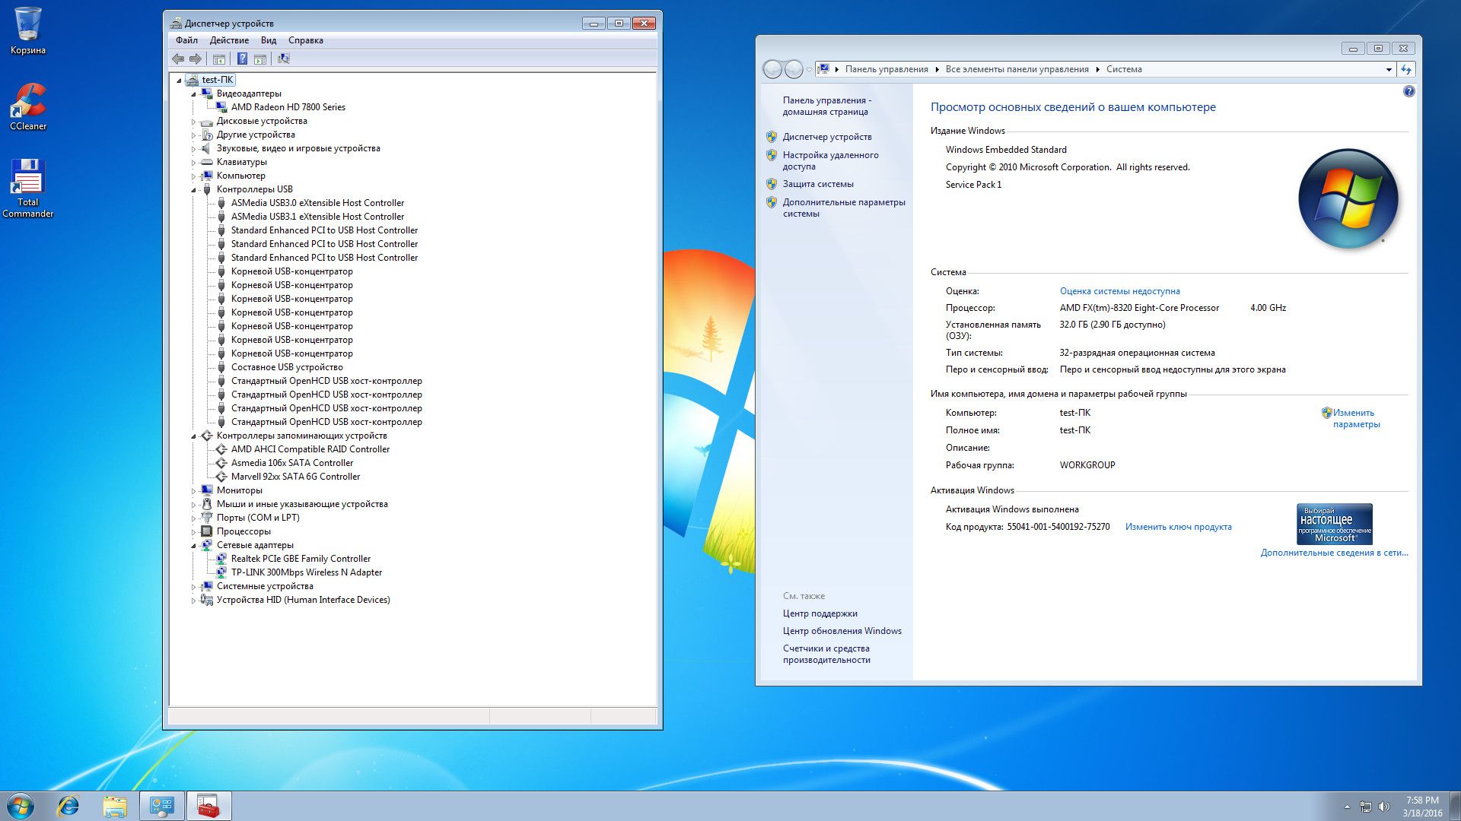
Task: Click the Back arrow in Device Manager toolbar
Action: [178, 59]
